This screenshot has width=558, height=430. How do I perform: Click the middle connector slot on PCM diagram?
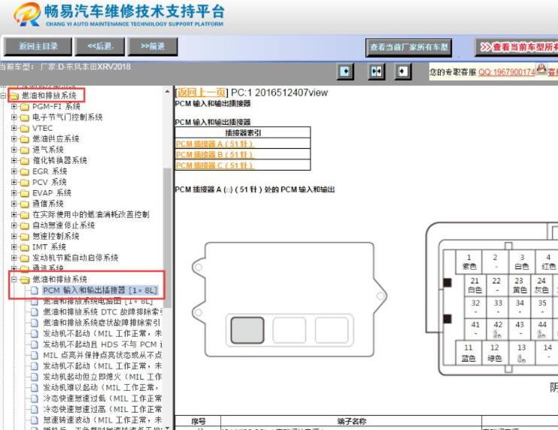(290, 330)
